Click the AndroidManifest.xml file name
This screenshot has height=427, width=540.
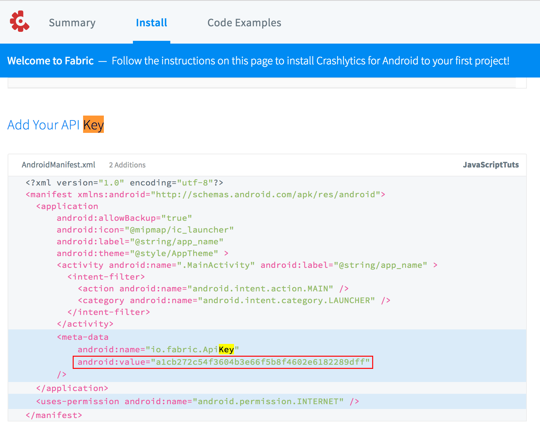click(x=58, y=165)
